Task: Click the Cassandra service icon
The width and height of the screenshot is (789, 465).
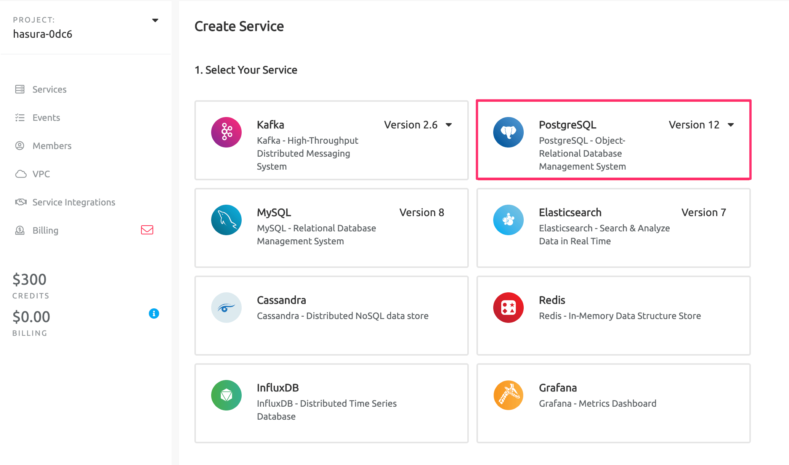Action: point(226,307)
